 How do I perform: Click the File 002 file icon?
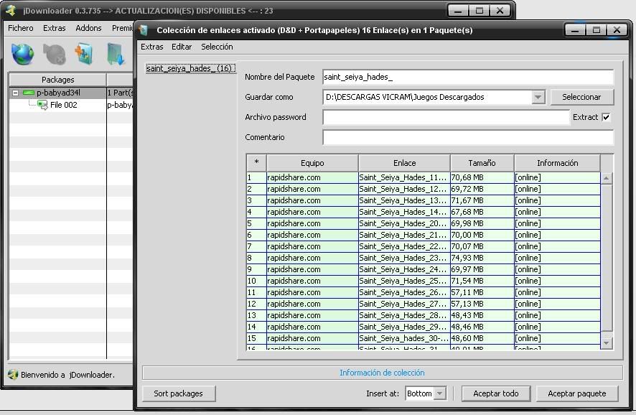[x=42, y=105]
